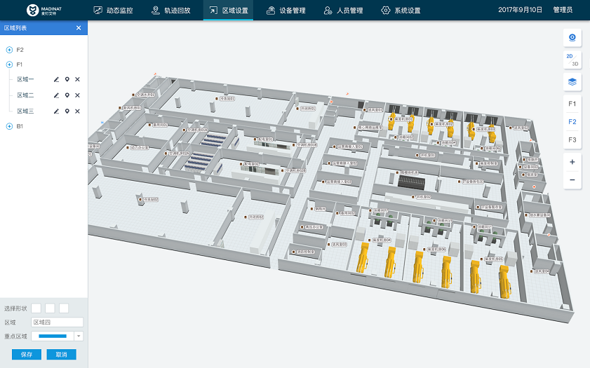
Task: Expand the F2 floor tree node
Action: point(9,50)
